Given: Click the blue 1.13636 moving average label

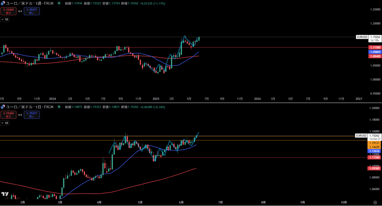Looking at the screenshot, I should click(374, 151).
